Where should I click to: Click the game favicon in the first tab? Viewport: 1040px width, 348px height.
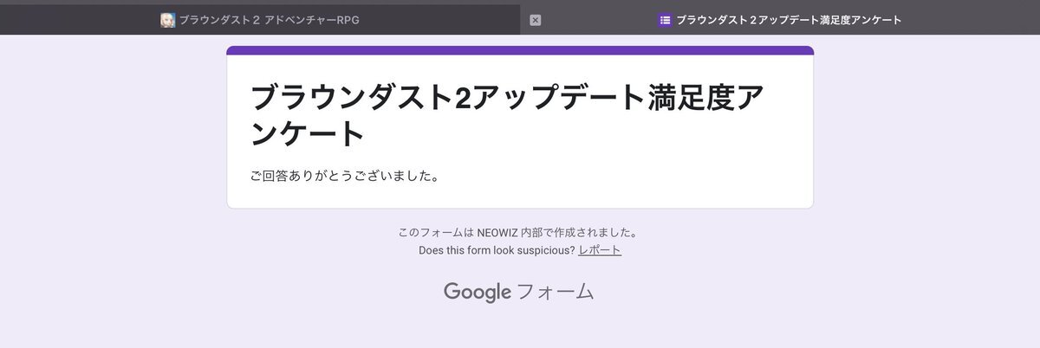tap(167, 20)
